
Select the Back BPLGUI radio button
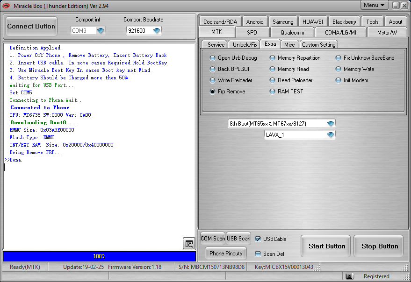(x=230, y=69)
